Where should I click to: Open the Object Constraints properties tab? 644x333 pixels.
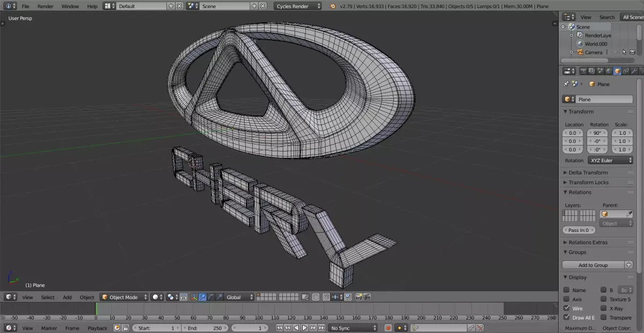click(625, 71)
